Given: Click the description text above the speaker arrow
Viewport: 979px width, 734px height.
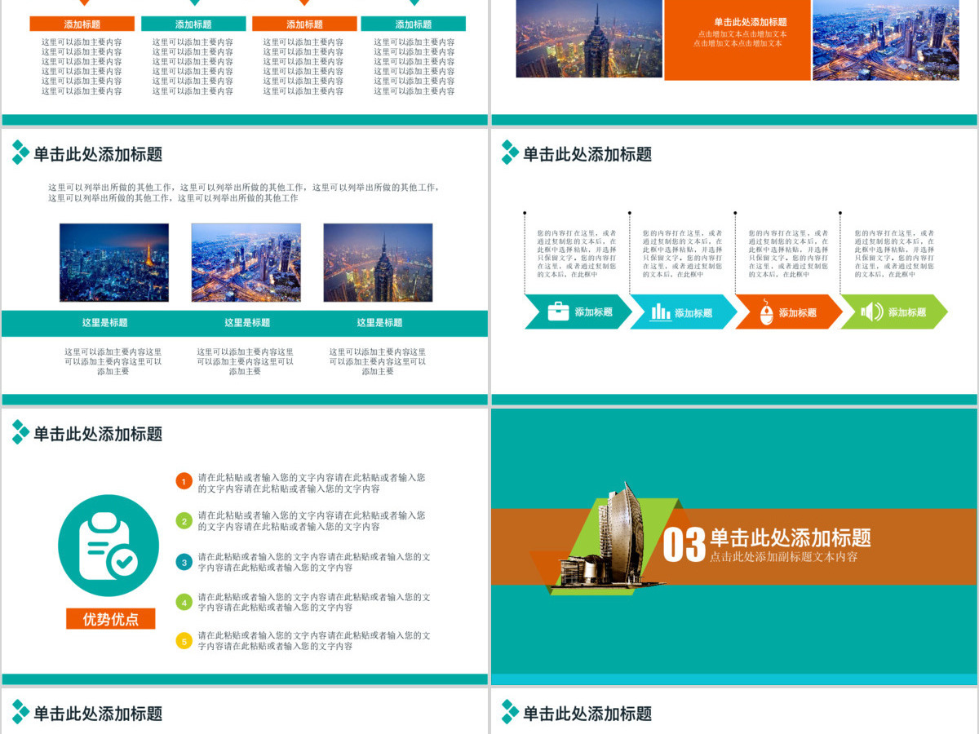Looking at the screenshot, I should point(895,254).
